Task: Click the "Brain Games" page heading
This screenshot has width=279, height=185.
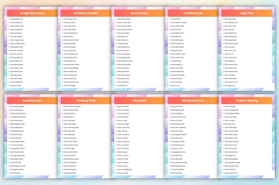Action: [x=139, y=13]
